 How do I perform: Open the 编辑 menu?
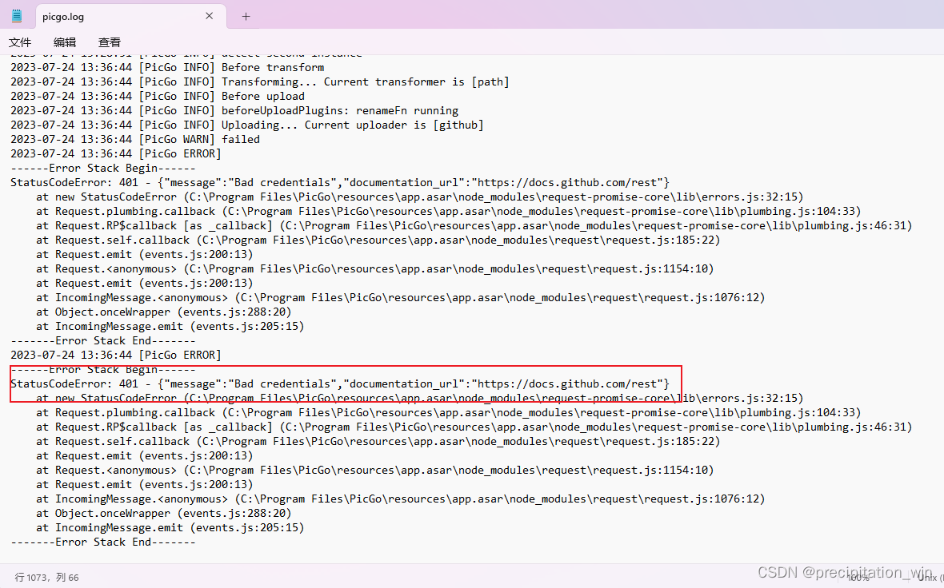[65, 42]
